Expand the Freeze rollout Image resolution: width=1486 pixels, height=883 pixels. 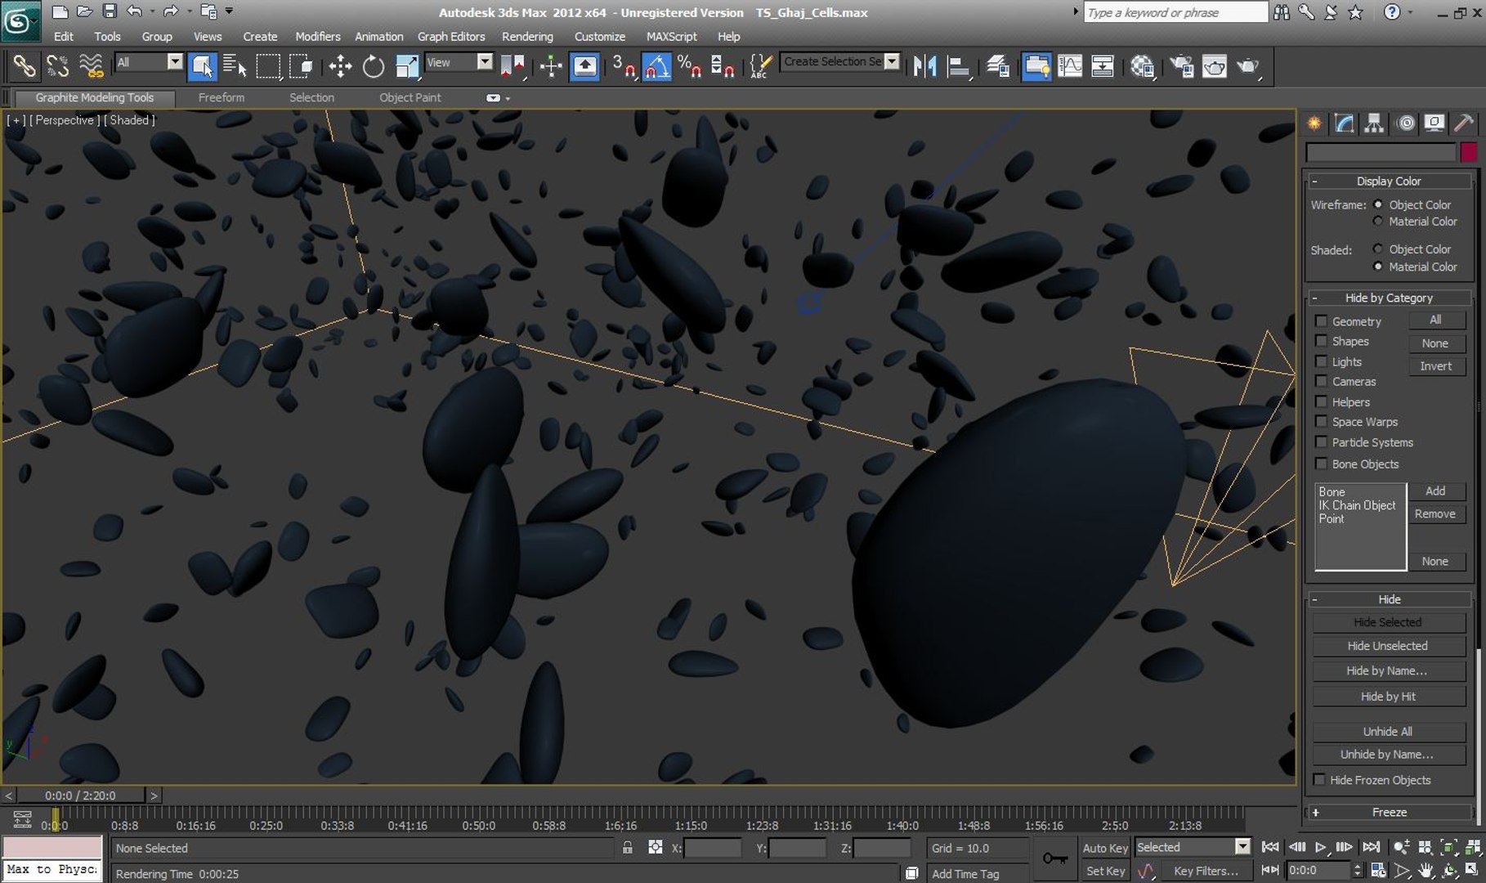click(1390, 812)
